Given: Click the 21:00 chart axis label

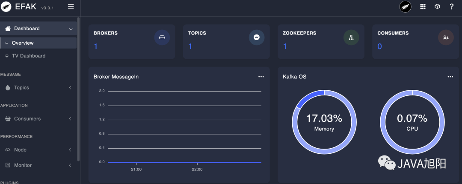Looking at the screenshot, I should click(136, 170).
